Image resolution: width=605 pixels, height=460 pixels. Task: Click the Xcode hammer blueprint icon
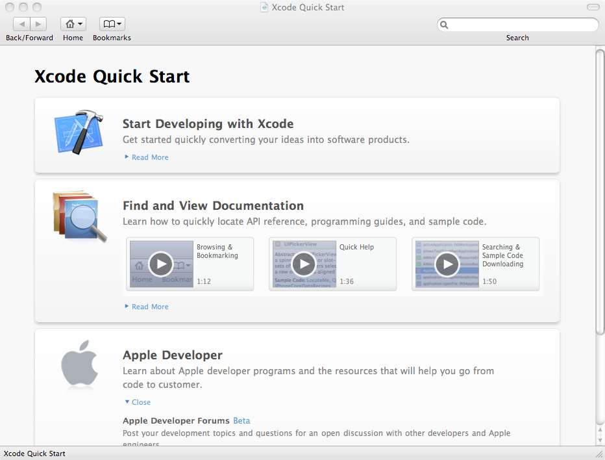click(79, 133)
